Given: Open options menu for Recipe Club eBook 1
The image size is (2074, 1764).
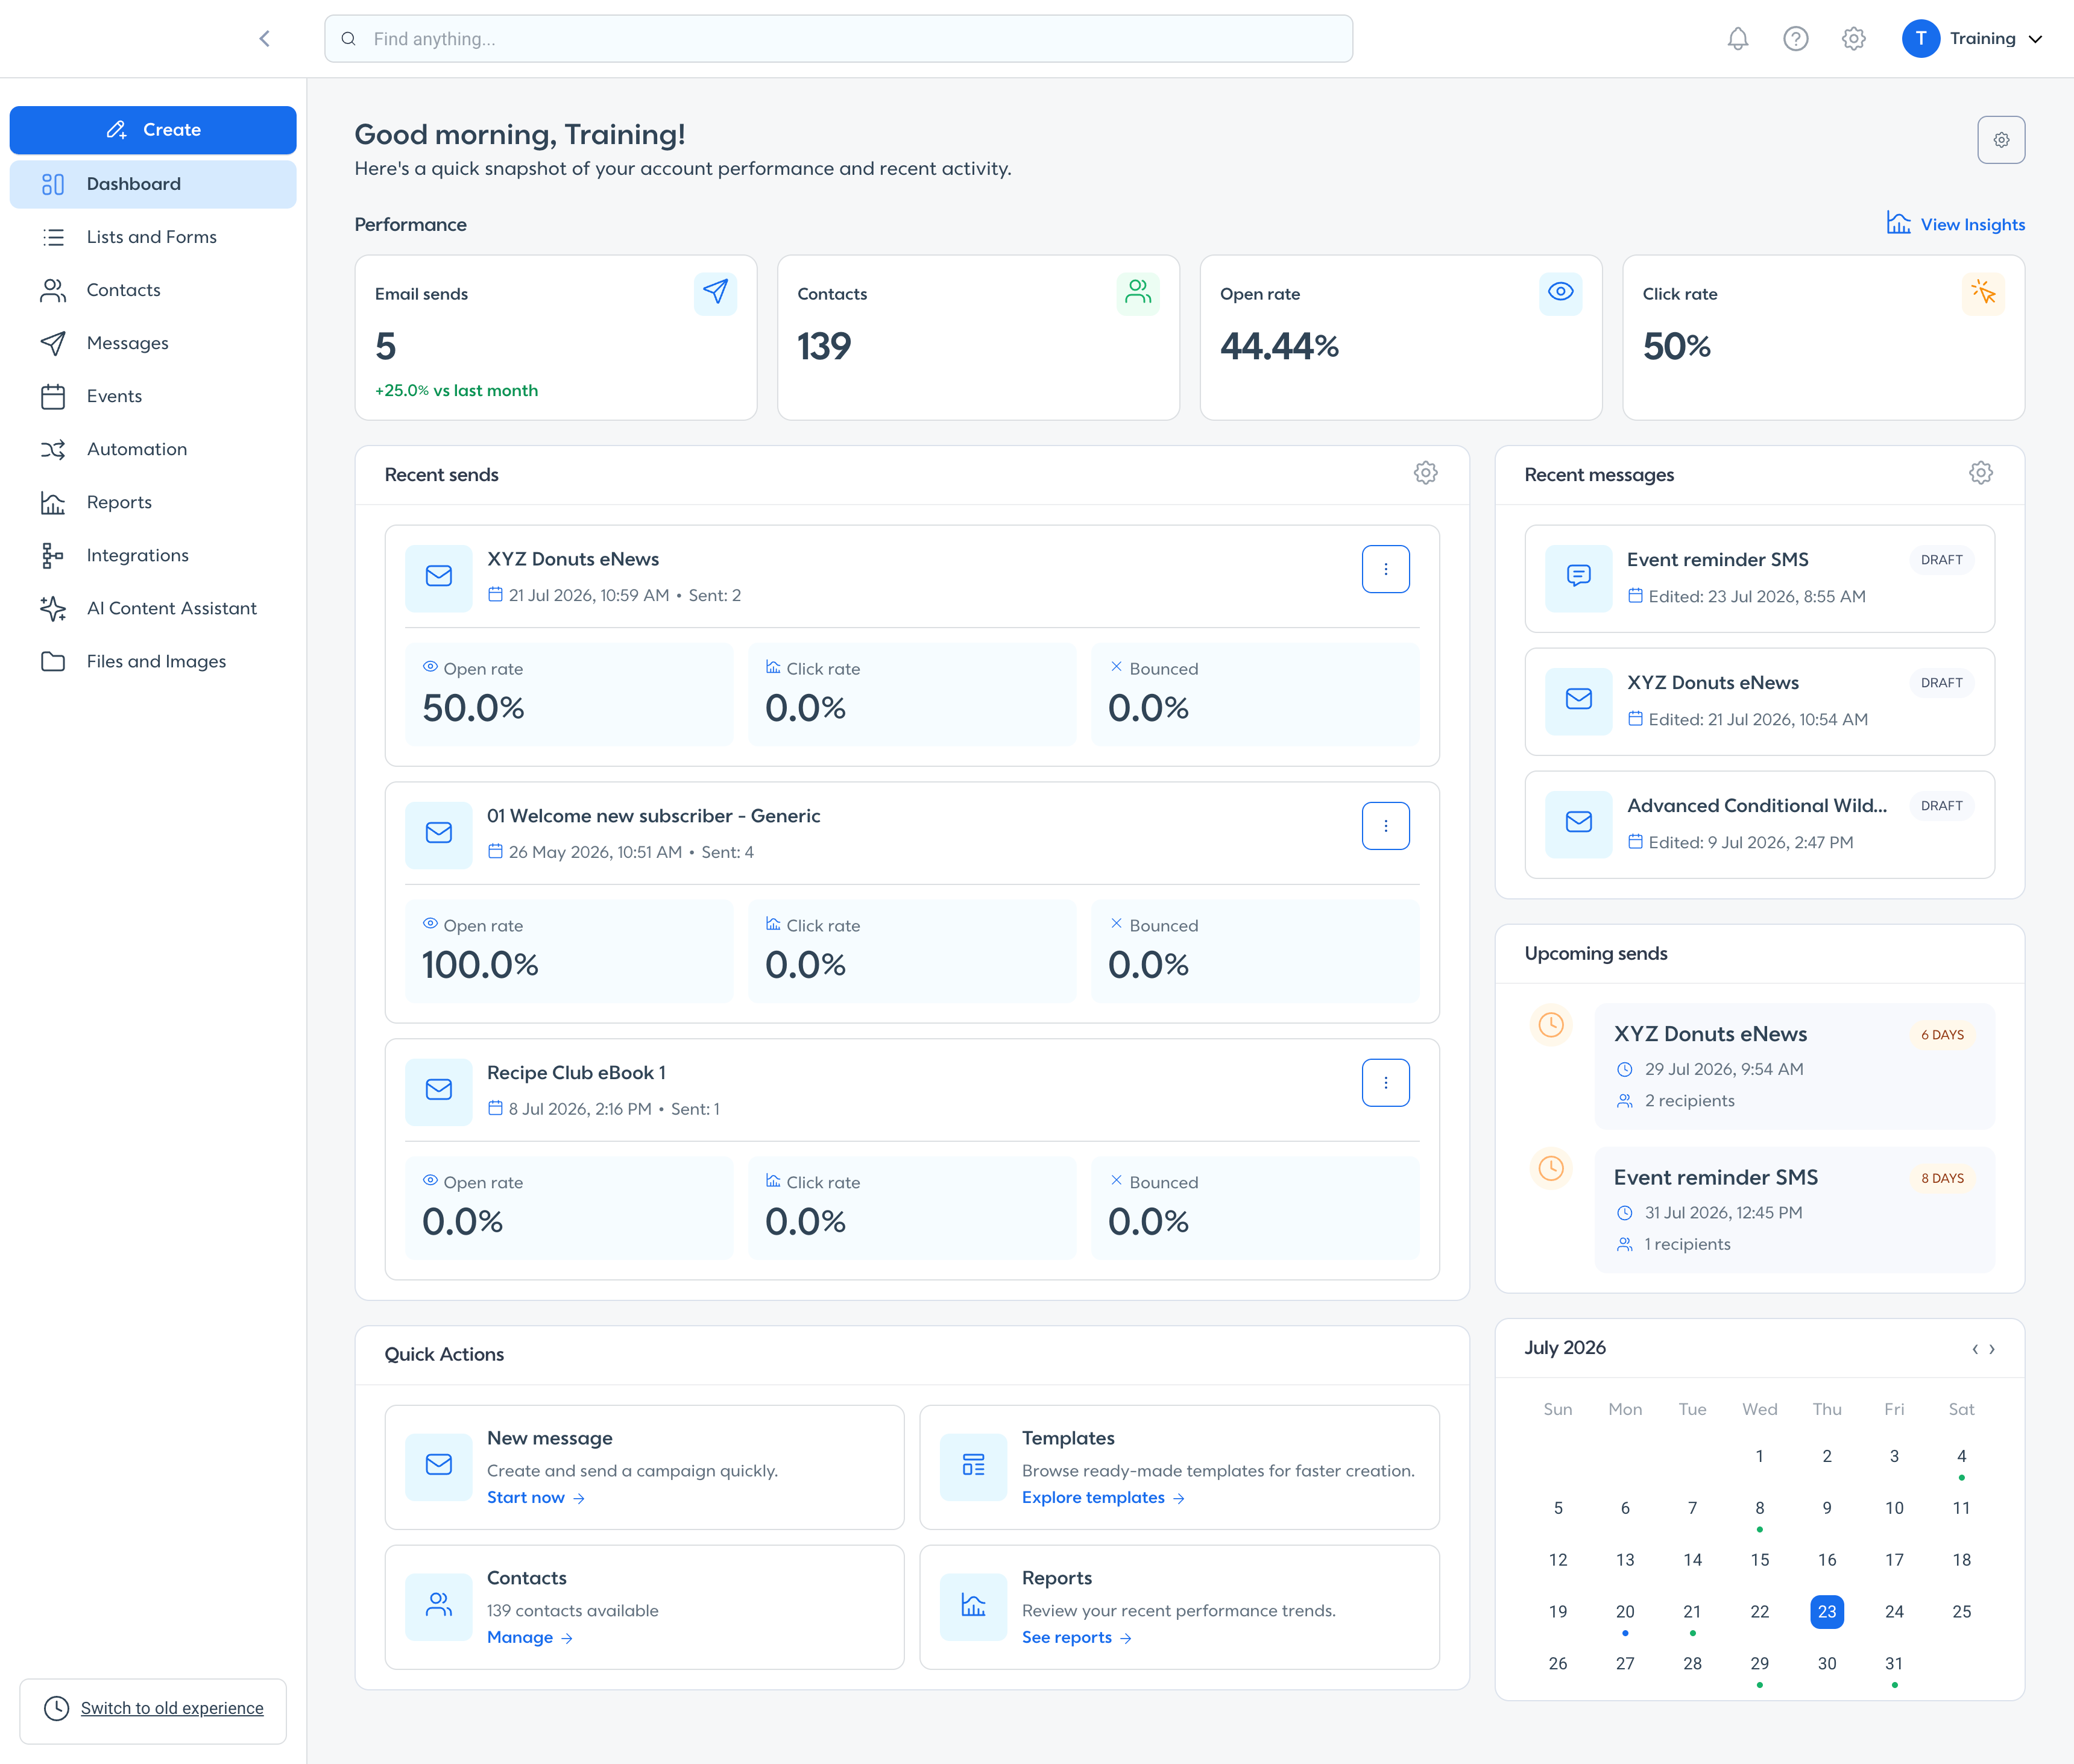Looking at the screenshot, I should pos(1386,1083).
